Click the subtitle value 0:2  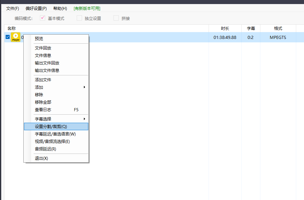[250, 37]
